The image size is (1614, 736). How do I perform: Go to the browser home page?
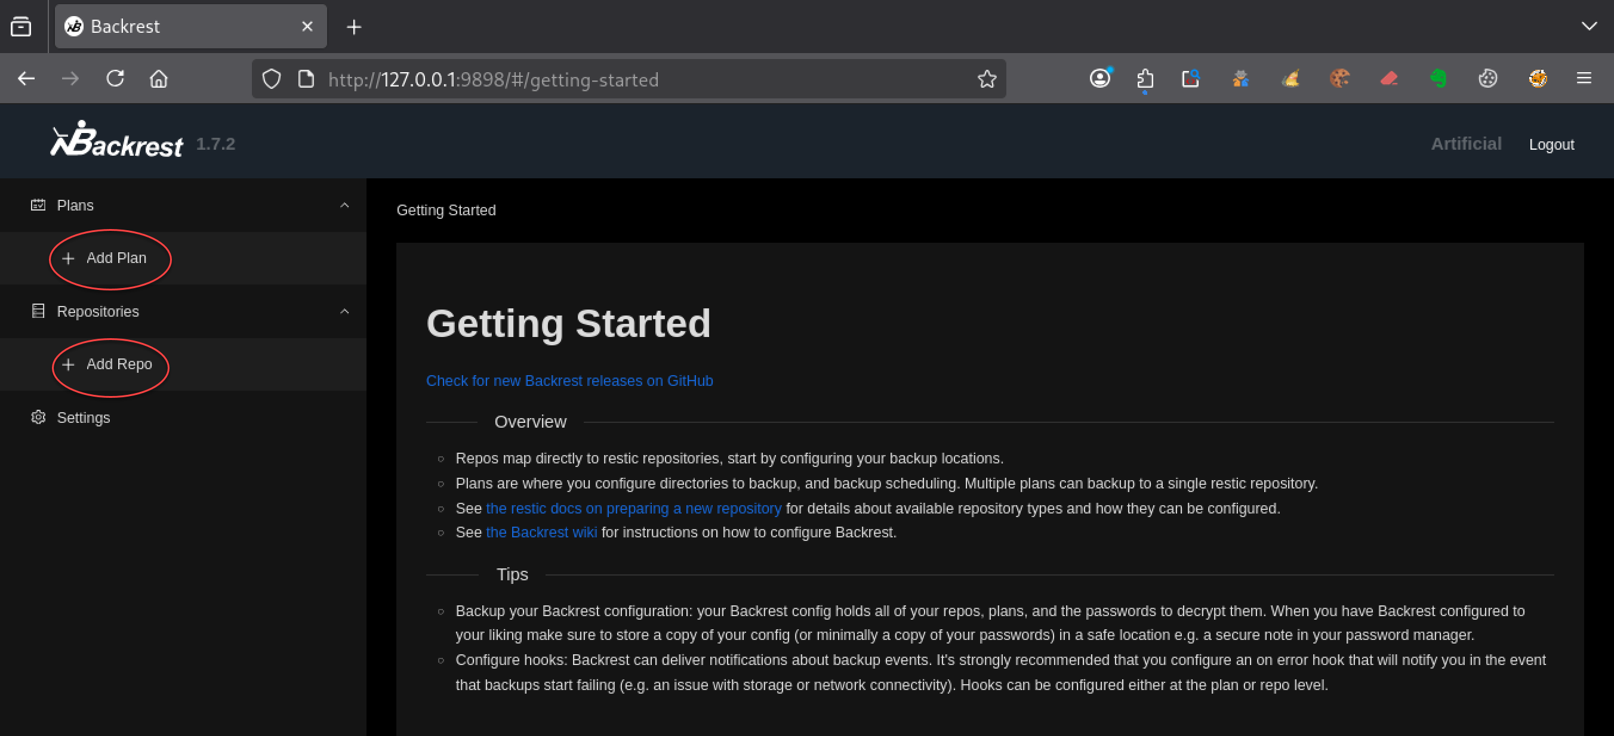coord(159,79)
